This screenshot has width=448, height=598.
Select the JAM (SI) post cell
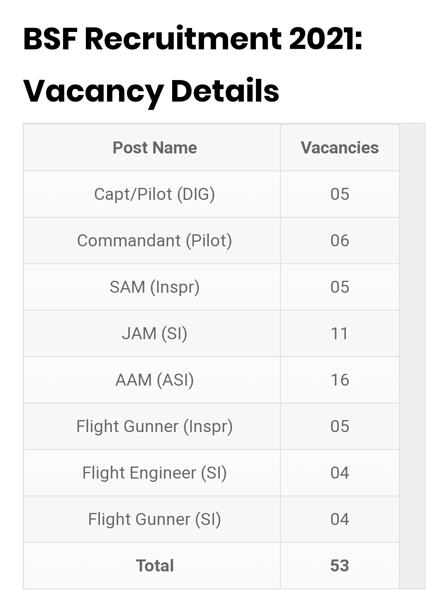(155, 333)
